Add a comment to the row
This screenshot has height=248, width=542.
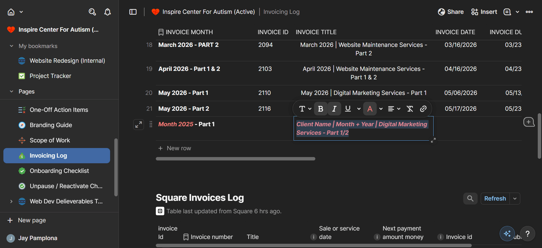point(529,122)
